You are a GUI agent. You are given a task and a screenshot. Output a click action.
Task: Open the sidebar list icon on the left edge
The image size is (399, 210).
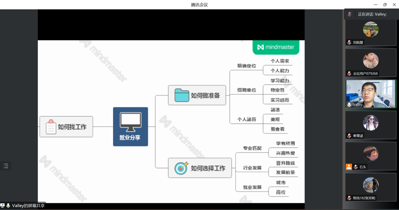click(5, 166)
